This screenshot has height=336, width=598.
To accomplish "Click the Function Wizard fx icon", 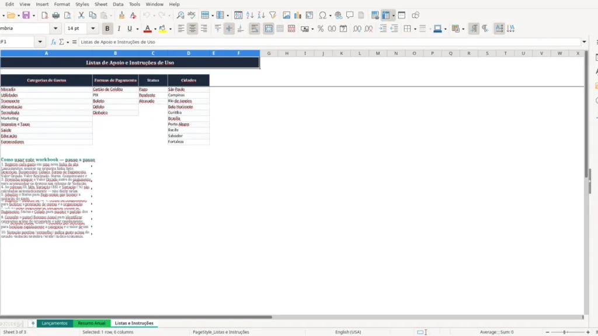I will tap(53, 42).
